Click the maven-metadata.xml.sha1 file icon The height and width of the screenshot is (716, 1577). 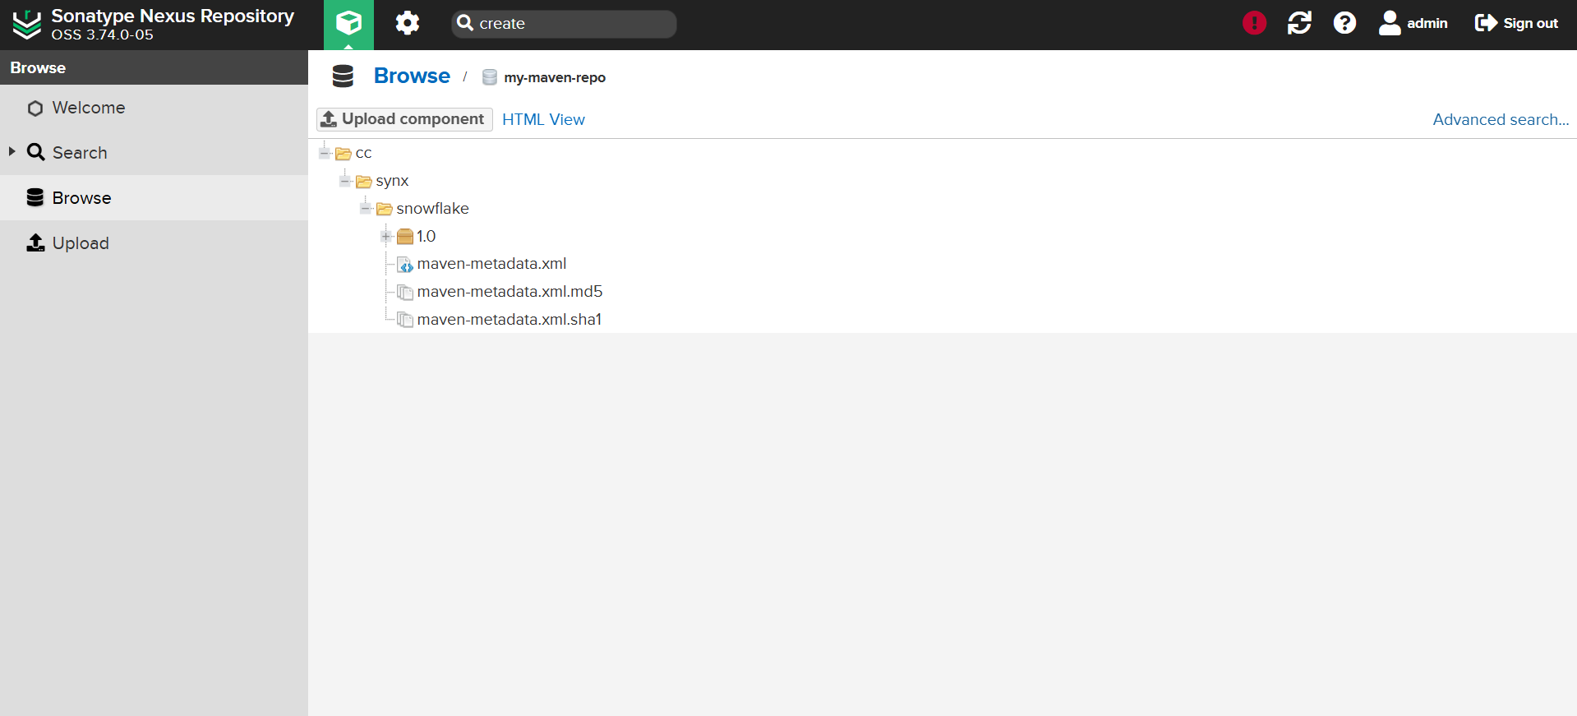pyautogui.click(x=405, y=320)
